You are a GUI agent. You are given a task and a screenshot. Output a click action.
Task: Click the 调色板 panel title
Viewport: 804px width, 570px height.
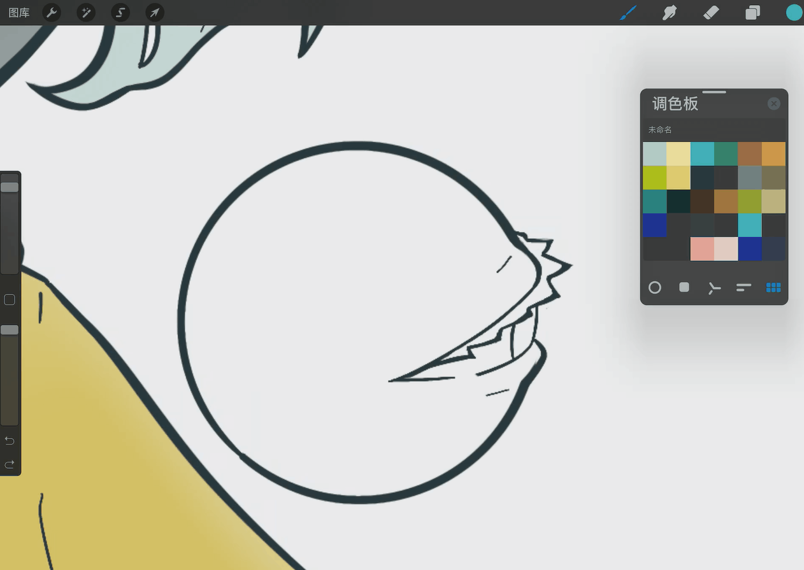coord(675,104)
